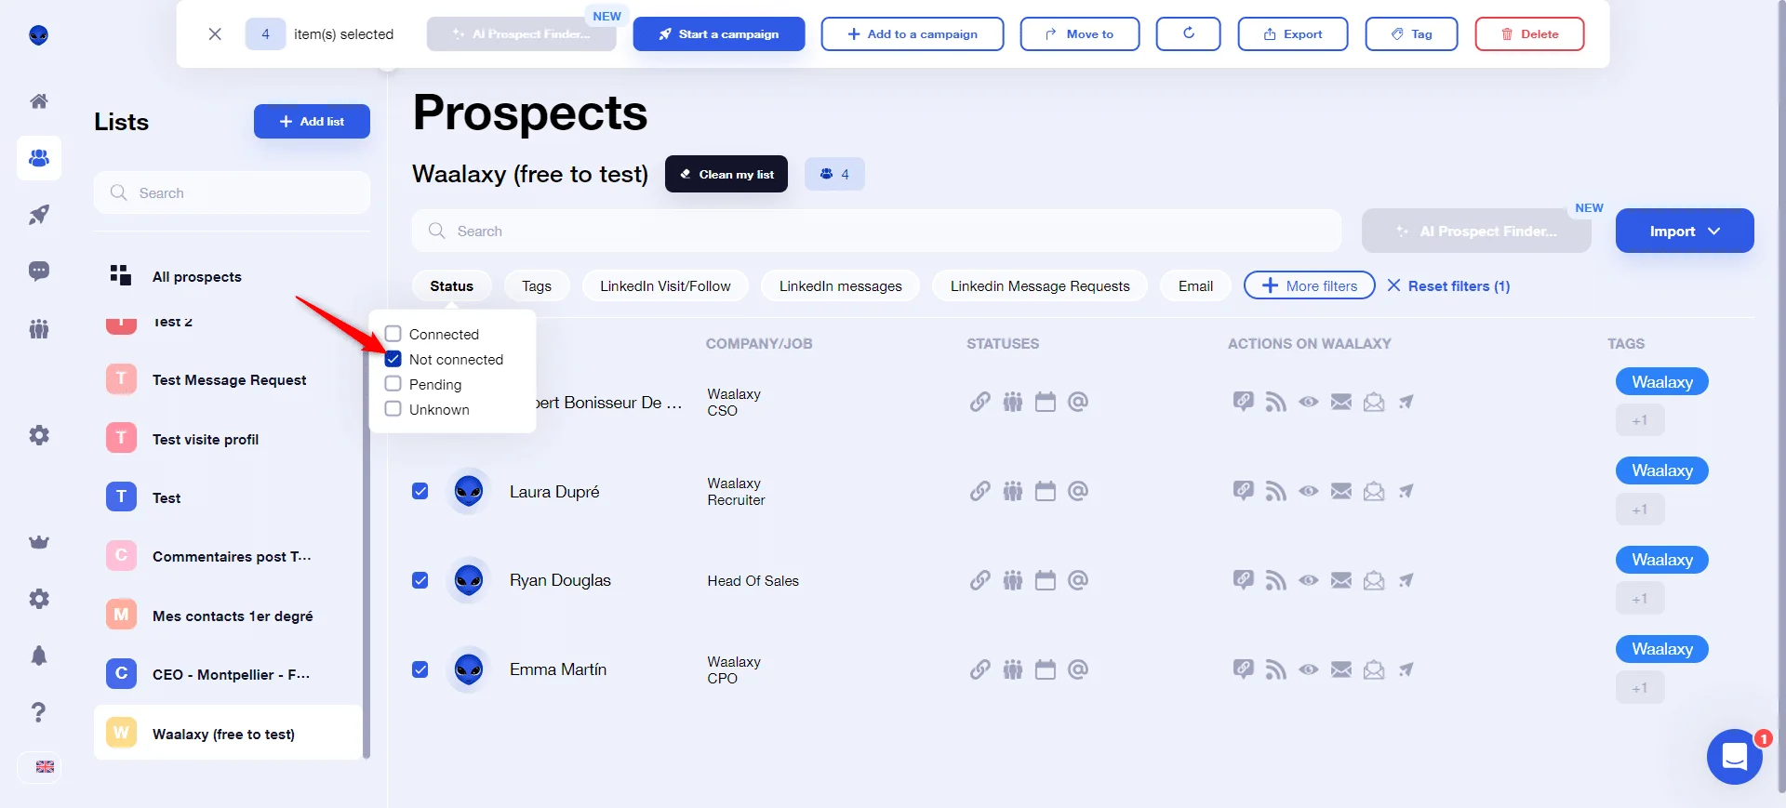Change language with the UK flag icon
This screenshot has height=808, width=1786.
pyautogui.click(x=45, y=767)
